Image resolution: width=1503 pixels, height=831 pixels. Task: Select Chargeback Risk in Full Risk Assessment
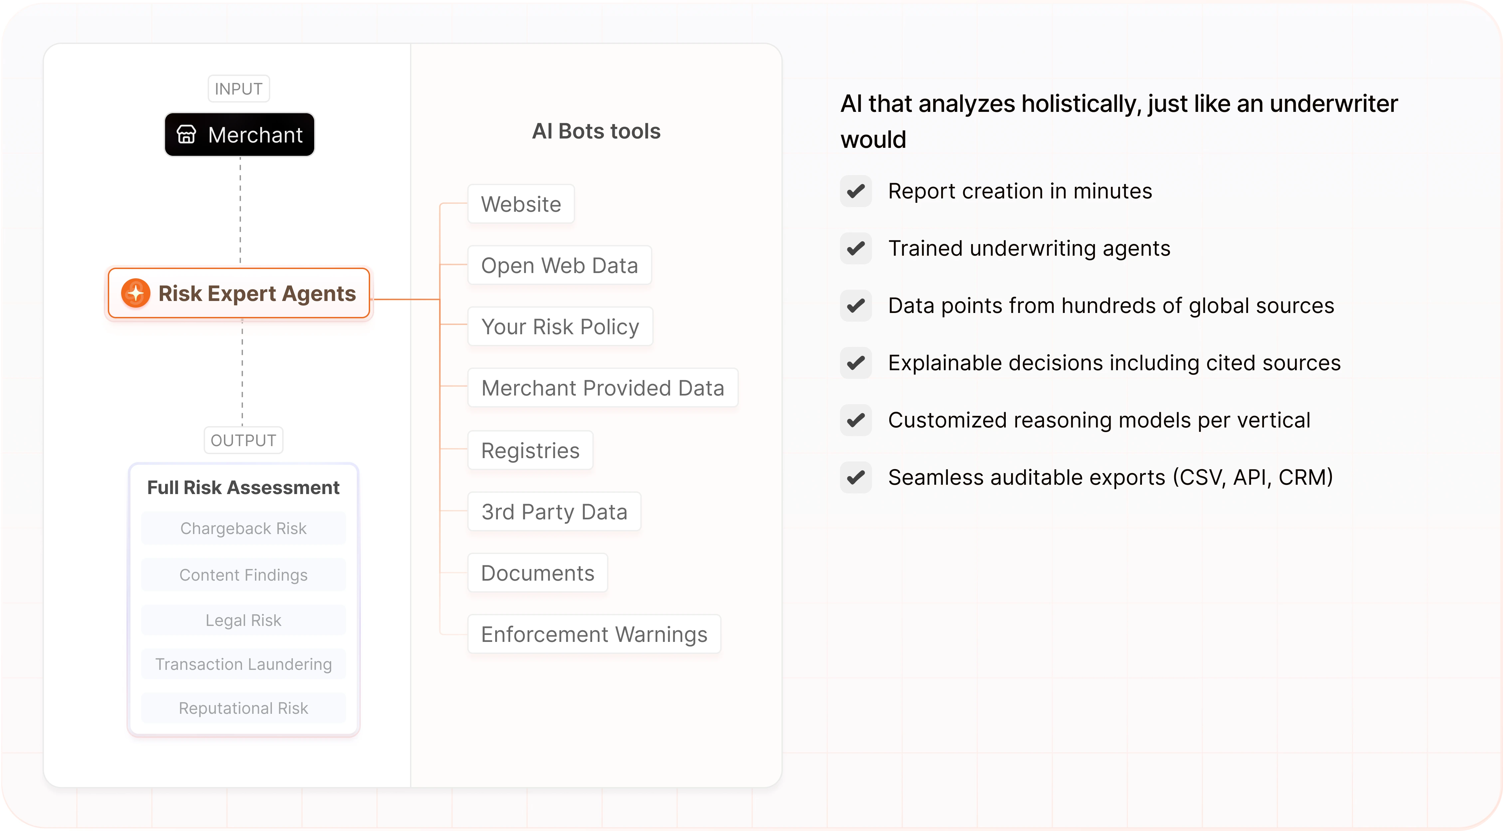click(243, 528)
